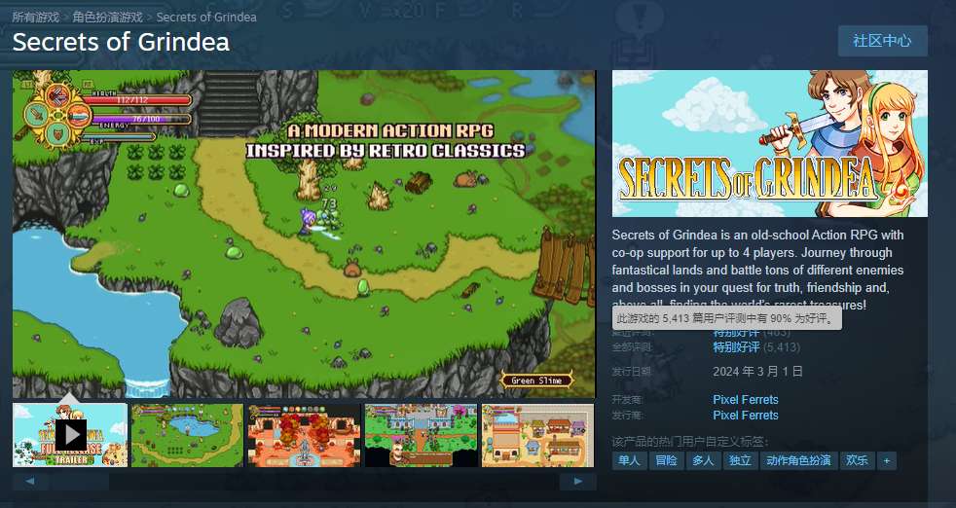Viewport: 956px width, 508px height.
Task: Select the castle gate screenshot thumbnail
Action: [422, 435]
